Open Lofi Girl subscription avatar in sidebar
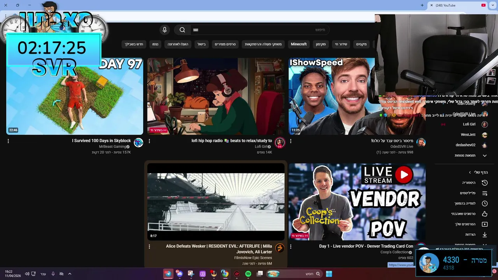The width and height of the screenshot is (498, 280). pos(485,124)
